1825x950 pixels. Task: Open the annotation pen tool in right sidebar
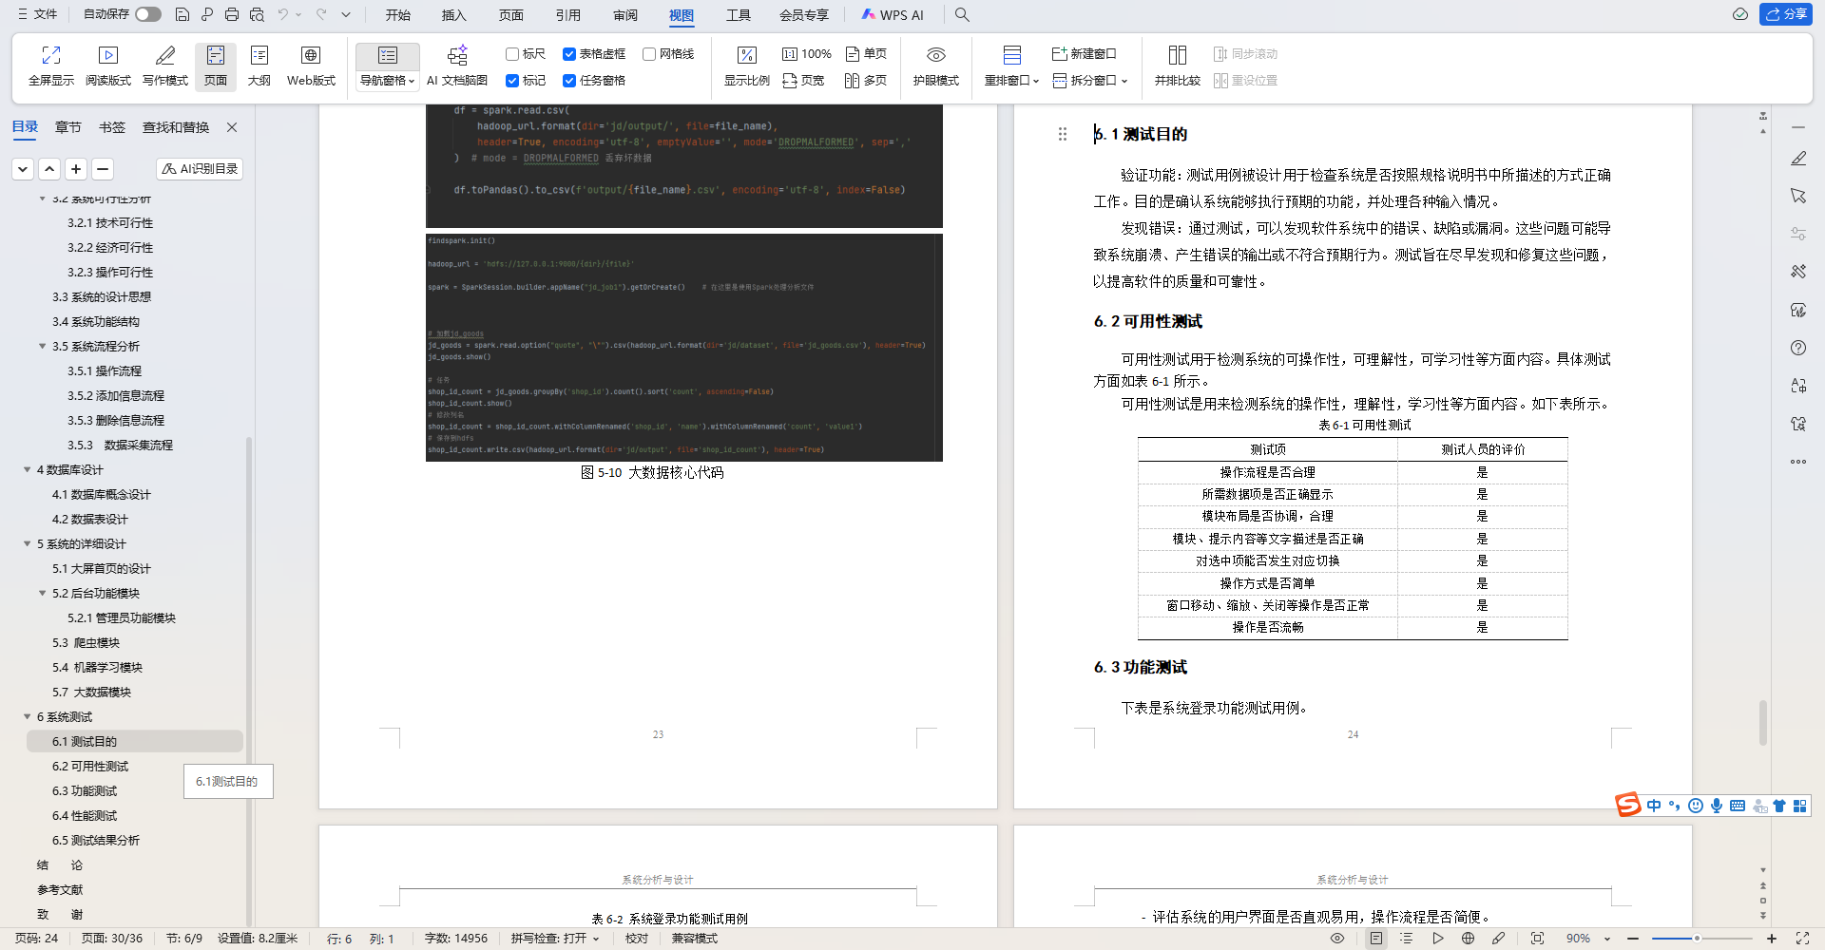pyautogui.click(x=1797, y=159)
